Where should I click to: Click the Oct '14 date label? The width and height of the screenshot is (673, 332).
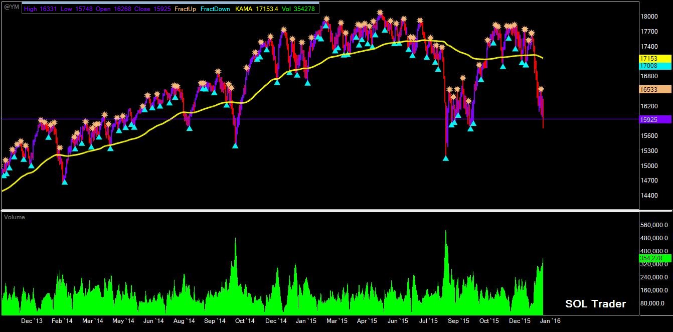pyautogui.click(x=245, y=321)
